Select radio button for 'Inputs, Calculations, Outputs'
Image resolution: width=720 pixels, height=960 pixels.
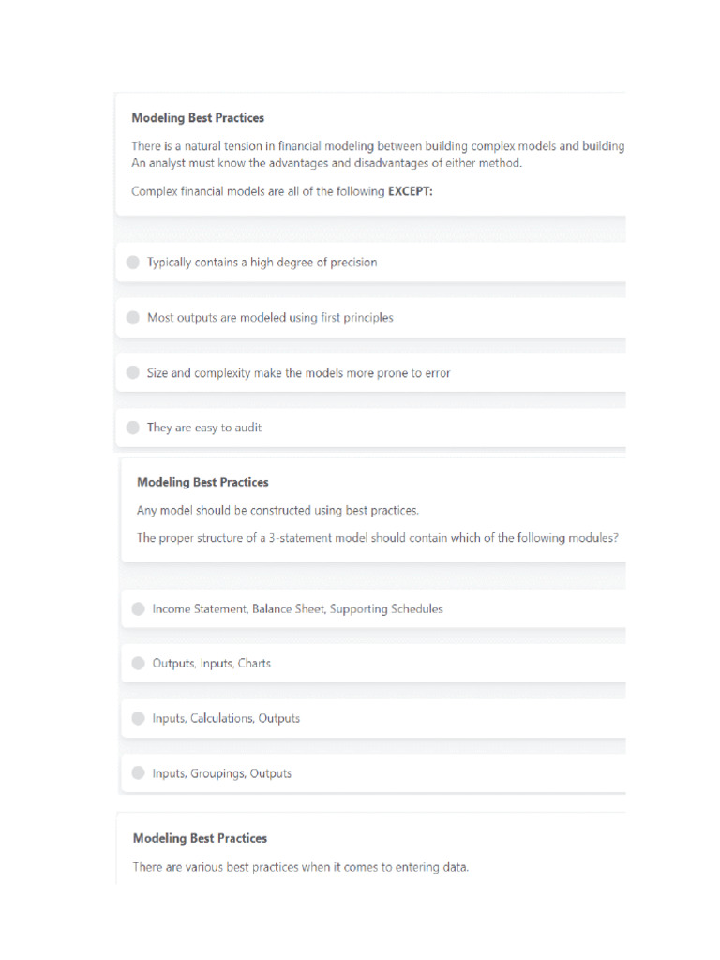tap(139, 719)
